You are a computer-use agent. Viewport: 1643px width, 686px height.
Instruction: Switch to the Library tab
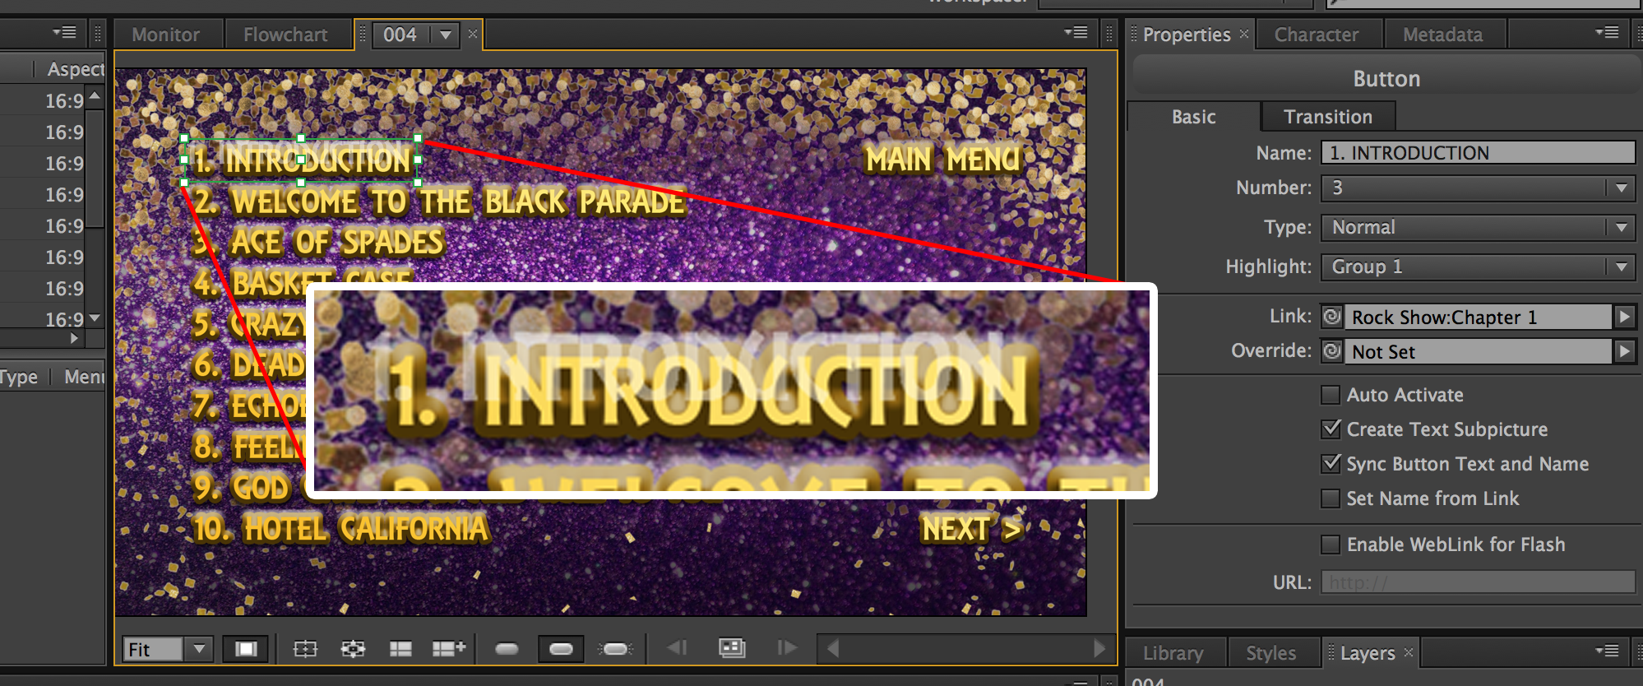(1173, 653)
